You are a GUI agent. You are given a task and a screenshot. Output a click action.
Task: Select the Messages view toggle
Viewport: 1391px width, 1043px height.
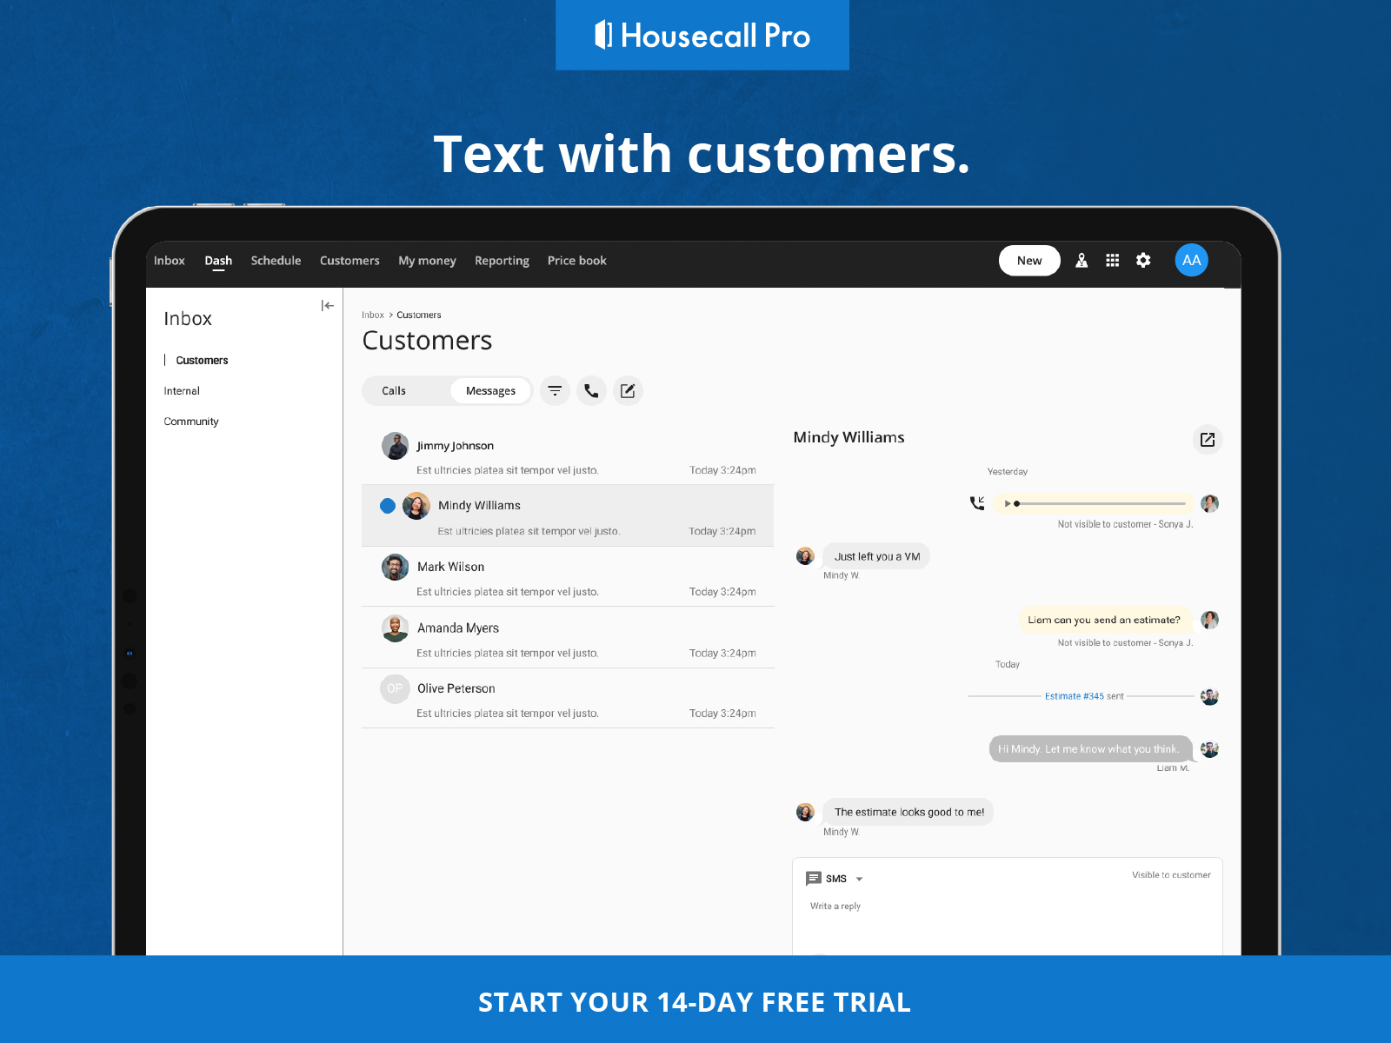[x=490, y=390]
